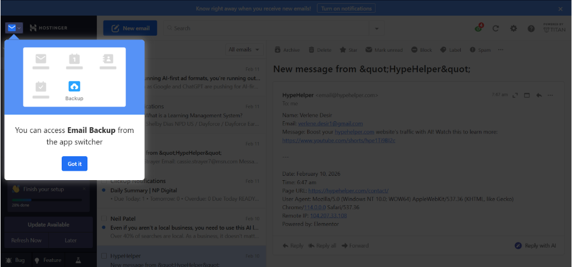Viewport: 572px width, 267px height.
Task: Compose with the New email button
Action: click(x=130, y=28)
